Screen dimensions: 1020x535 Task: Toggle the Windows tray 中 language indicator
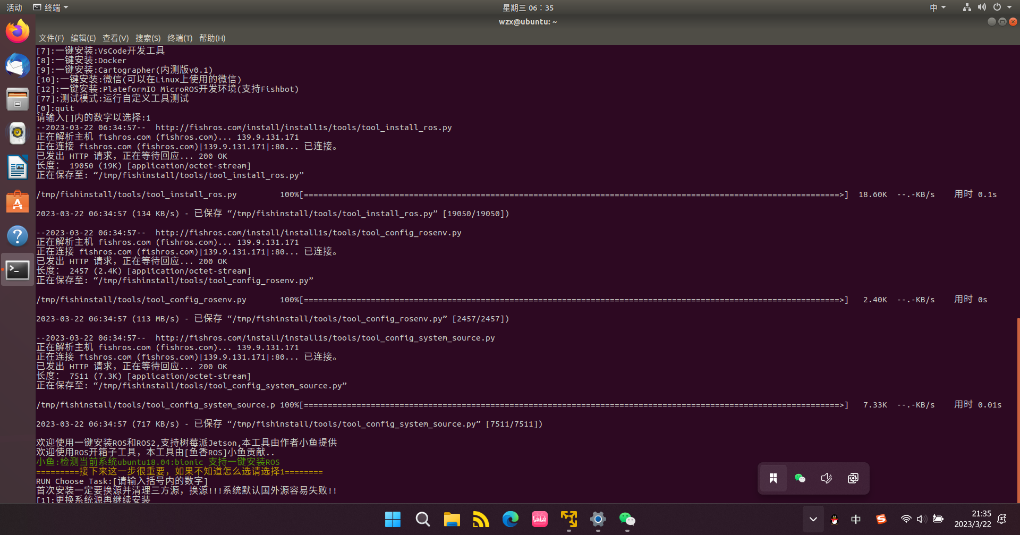coord(856,519)
